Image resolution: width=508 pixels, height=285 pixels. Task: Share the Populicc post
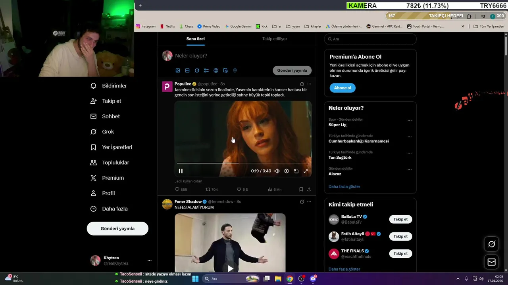309,190
